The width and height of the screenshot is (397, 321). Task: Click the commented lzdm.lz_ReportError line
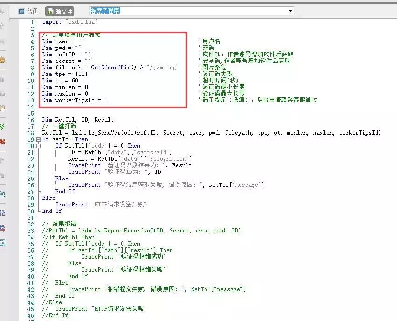[141, 231]
